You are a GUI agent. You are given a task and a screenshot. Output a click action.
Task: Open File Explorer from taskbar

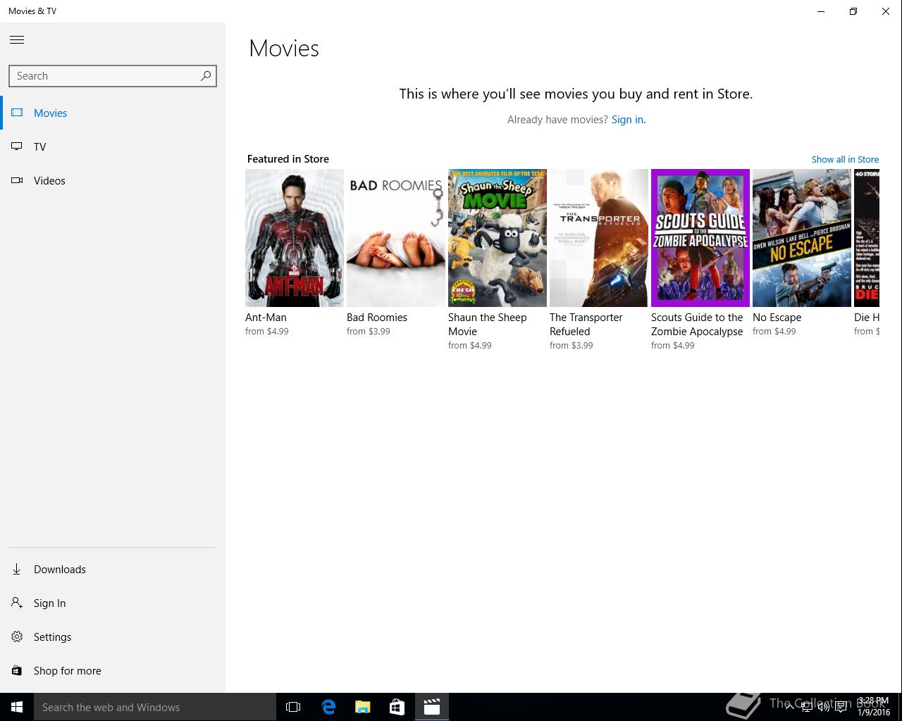click(363, 707)
